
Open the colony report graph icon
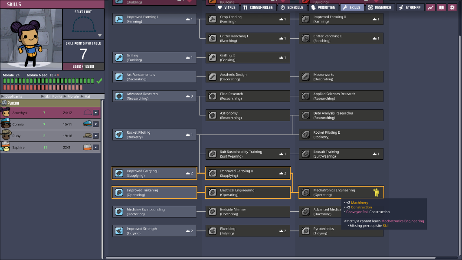click(430, 7)
